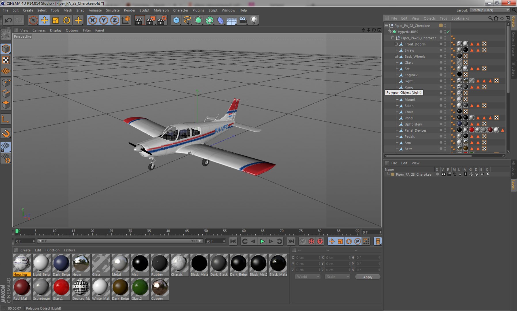The width and height of the screenshot is (517, 311).
Task: Toggle visibility dots for the Chair object
Action: pos(445,112)
